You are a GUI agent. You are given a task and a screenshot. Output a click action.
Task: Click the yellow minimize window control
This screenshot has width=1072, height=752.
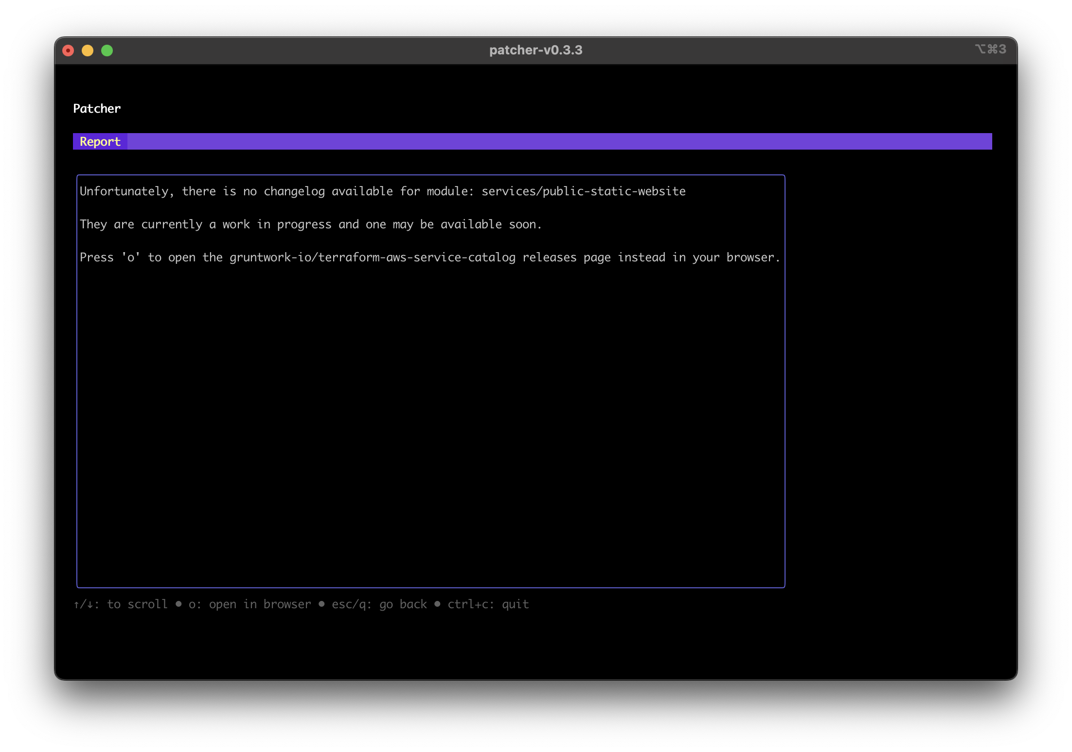pos(88,50)
